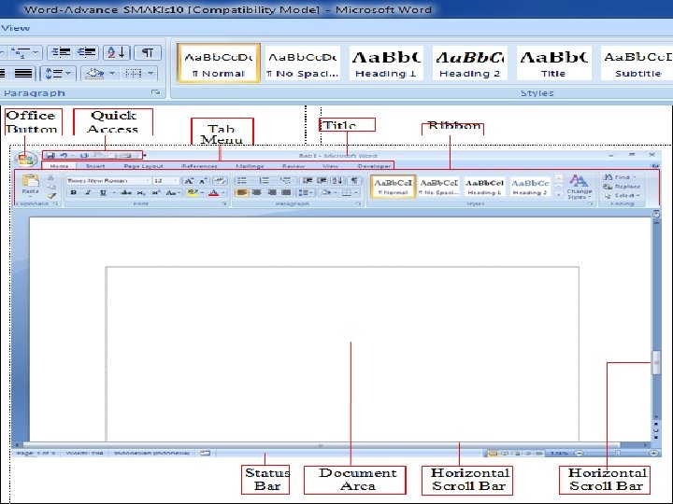The image size is (673, 504).
Task: Click Change Case icon in embedded screenshot
Action: pyautogui.click(x=171, y=193)
